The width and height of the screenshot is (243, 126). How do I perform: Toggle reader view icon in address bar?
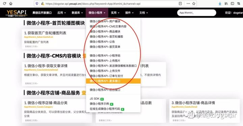coord(180,4)
